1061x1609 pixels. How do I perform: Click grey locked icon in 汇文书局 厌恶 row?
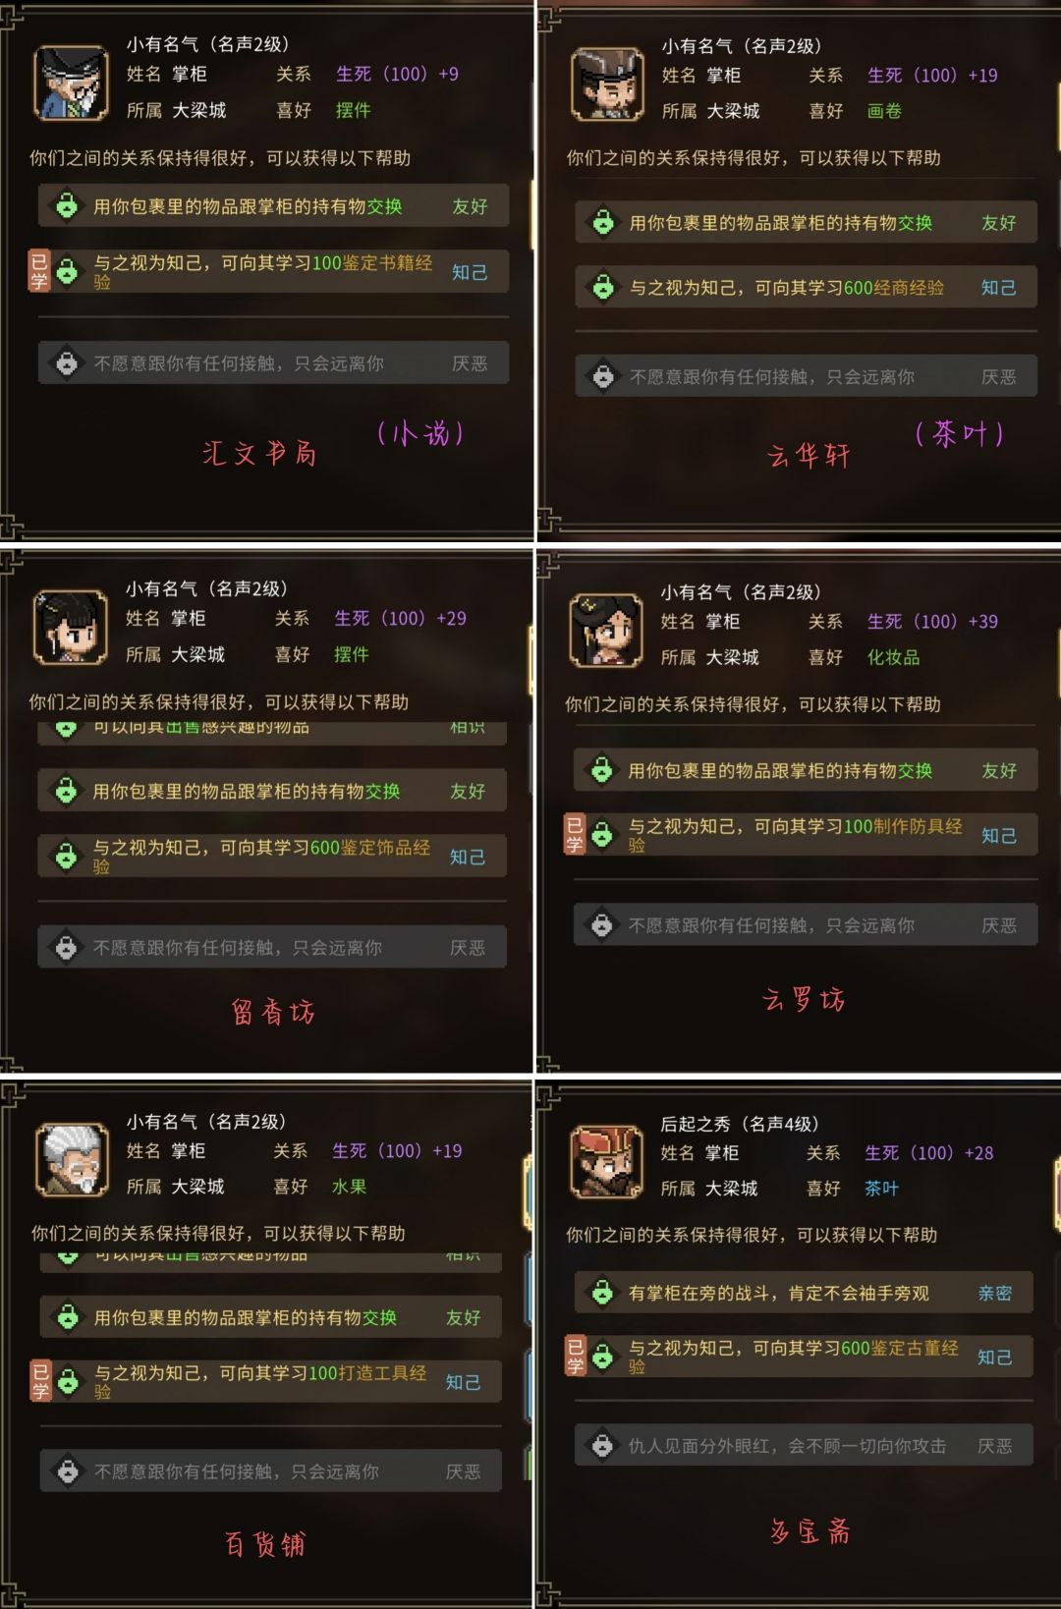point(67,363)
